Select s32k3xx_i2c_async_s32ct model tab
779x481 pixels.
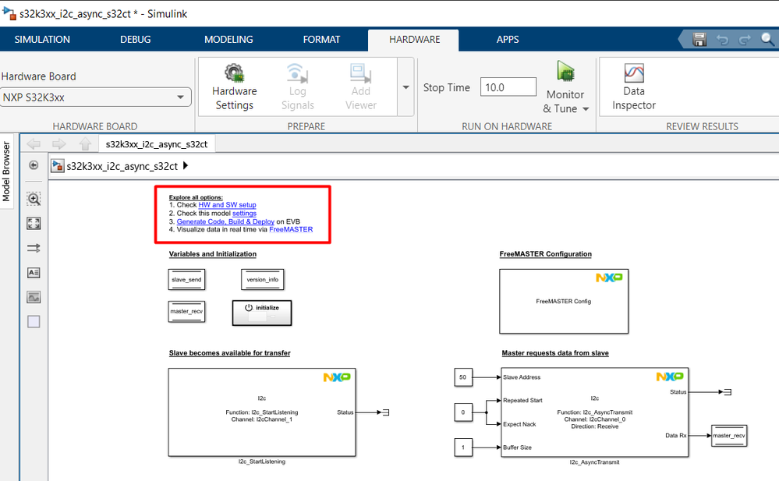point(157,144)
